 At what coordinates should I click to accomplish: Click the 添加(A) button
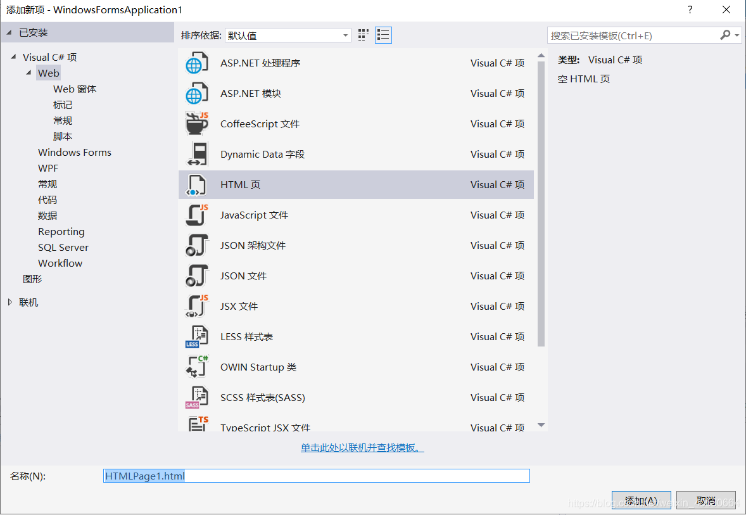642,500
